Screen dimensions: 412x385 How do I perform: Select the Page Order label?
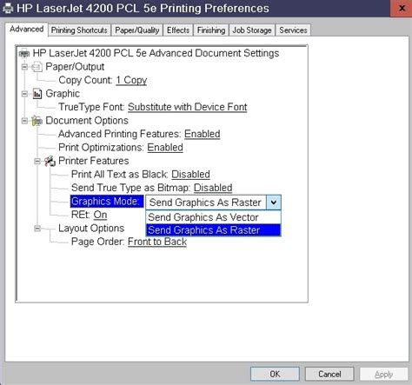pyautogui.click(x=98, y=242)
